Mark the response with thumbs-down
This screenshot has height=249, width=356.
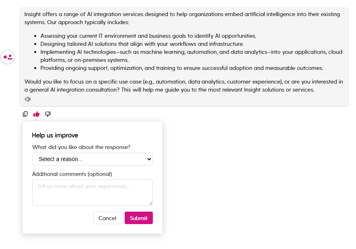click(x=48, y=114)
